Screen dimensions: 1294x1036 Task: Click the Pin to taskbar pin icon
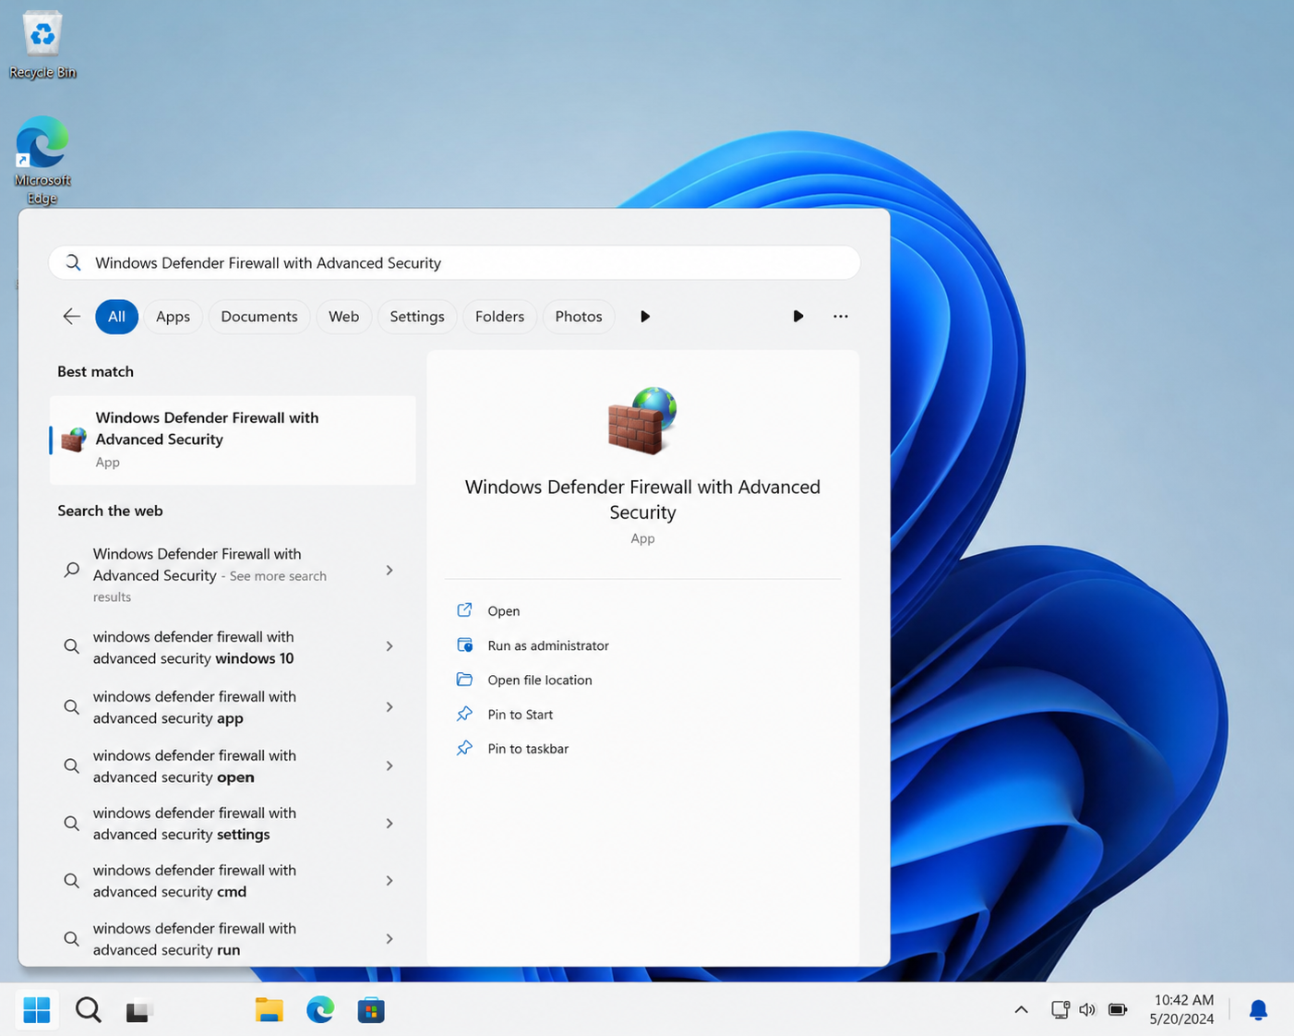pos(464,748)
